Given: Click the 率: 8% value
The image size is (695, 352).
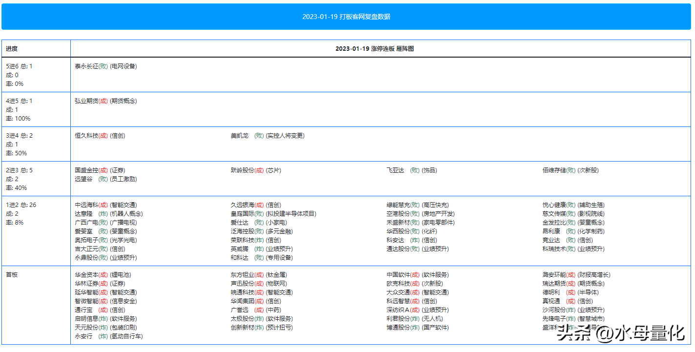Looking at the screenshot, I should point(15,223).
